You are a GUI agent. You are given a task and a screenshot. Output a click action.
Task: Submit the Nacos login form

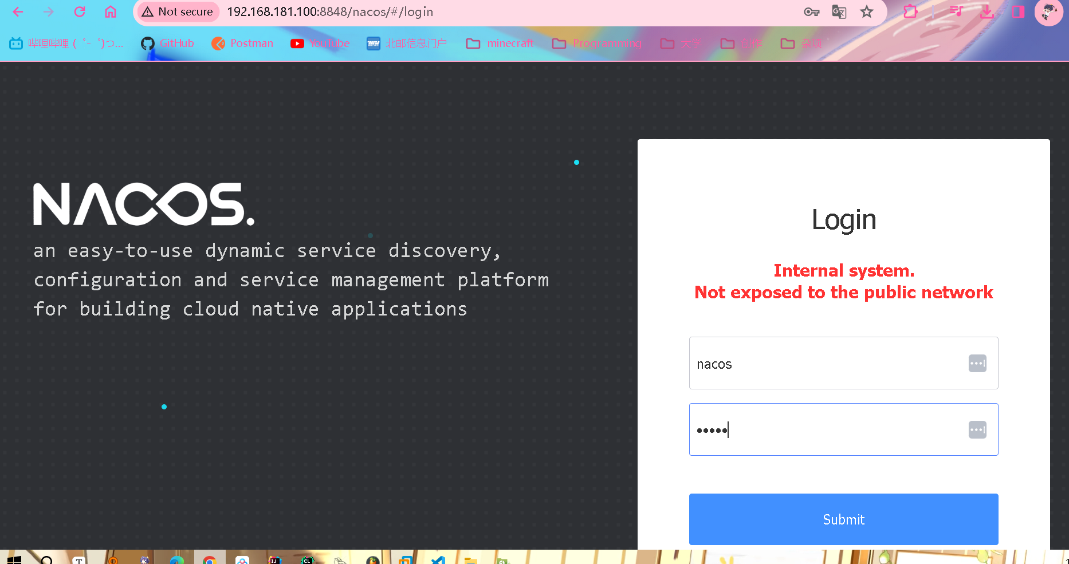coord(843,519)
